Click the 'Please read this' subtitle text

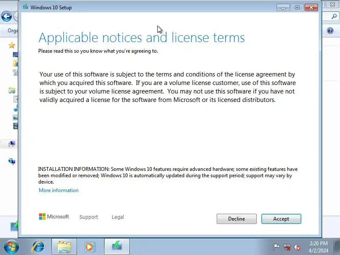coord(98,51)
